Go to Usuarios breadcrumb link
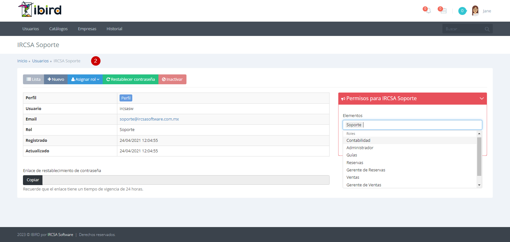This screenshot has width=510, height=242. tap(40, 61)
